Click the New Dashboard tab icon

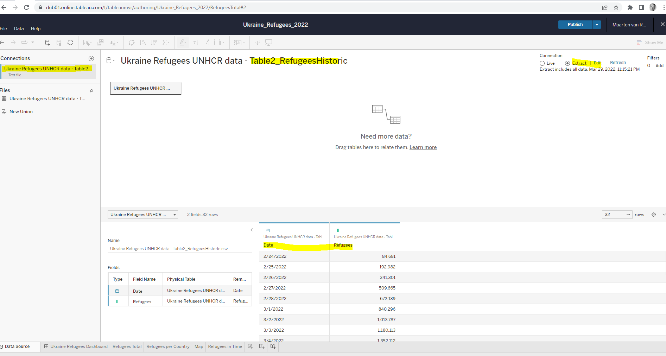(x=262, y=347)
